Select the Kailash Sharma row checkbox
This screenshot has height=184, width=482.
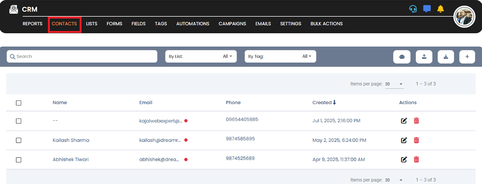18,140
